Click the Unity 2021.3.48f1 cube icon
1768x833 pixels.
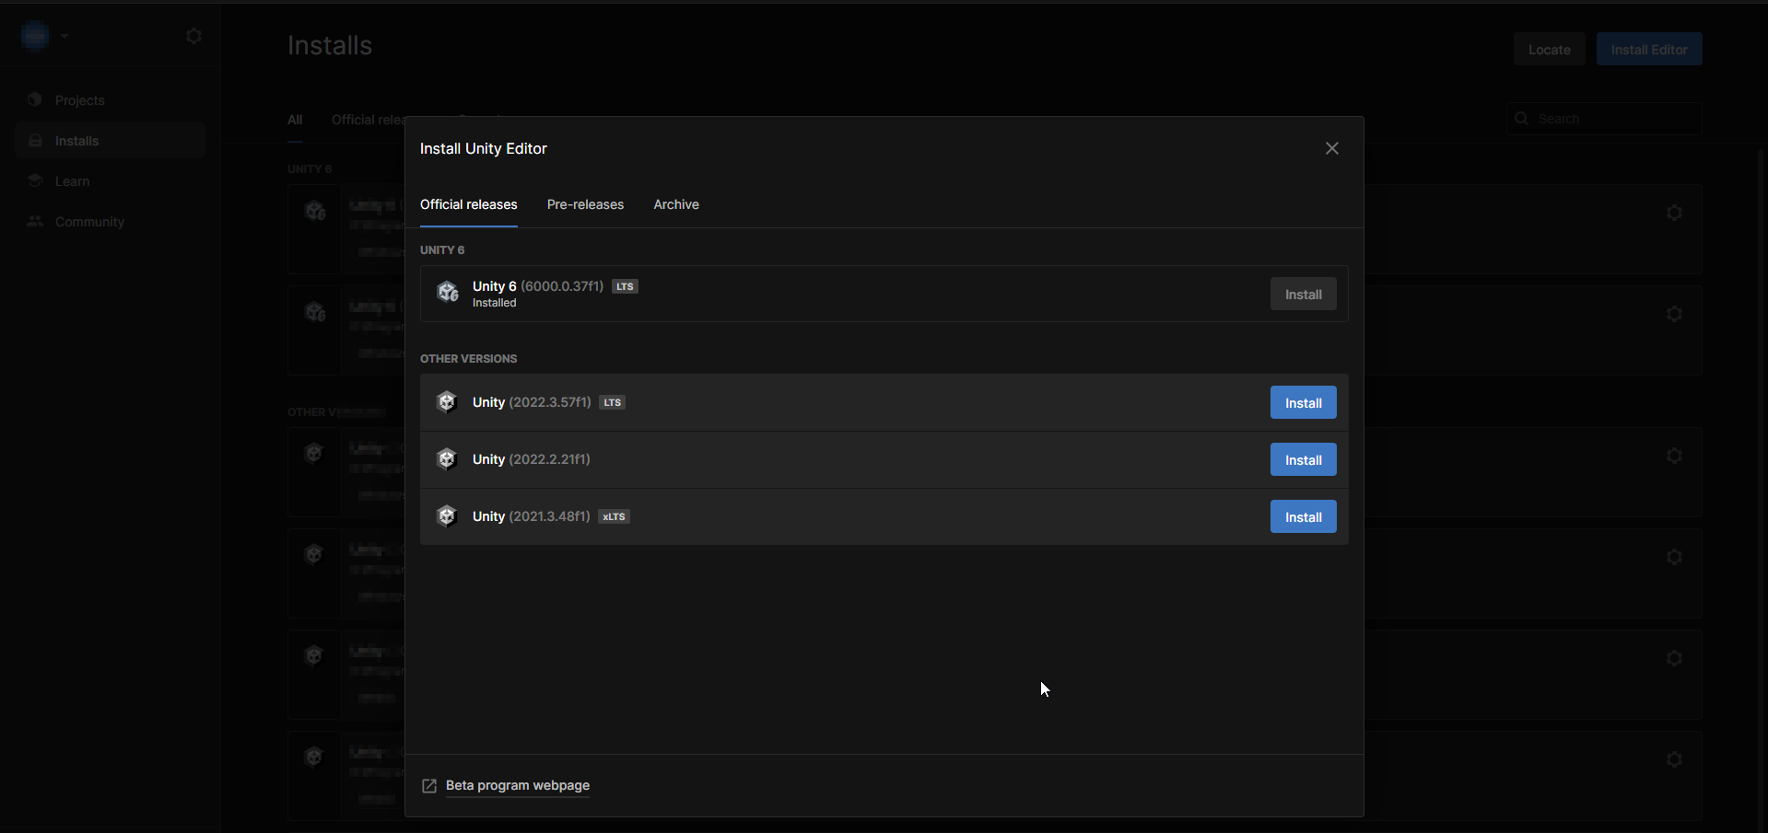[x=447, y=516]
